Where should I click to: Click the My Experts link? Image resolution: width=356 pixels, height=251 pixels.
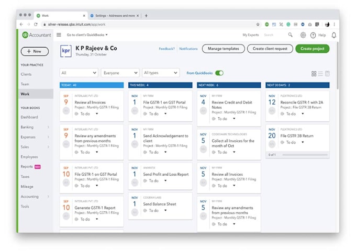pos(251,35)
